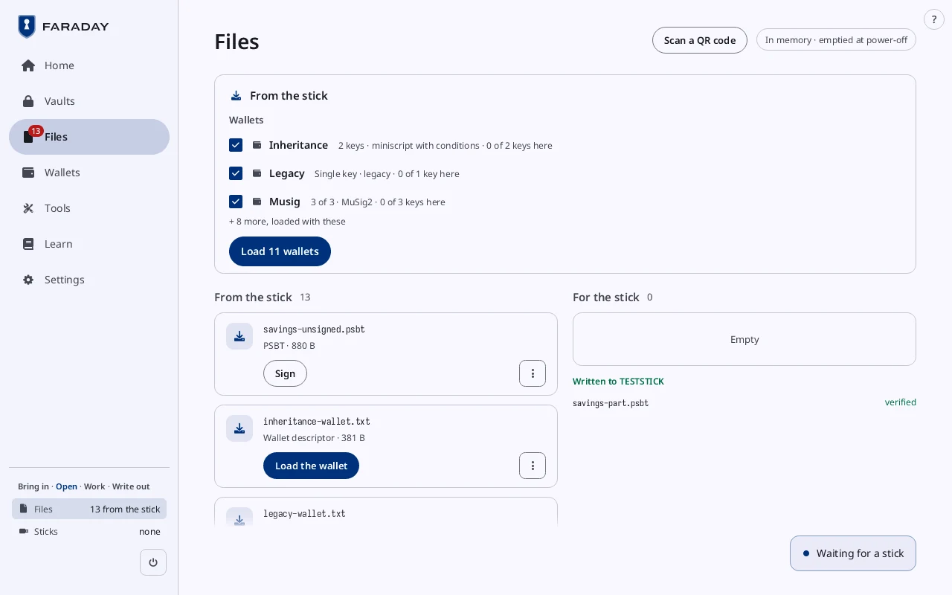Click the In memory emptied at power-off pill
This screenshot has height=595, width=952.
tap(836, 40)
